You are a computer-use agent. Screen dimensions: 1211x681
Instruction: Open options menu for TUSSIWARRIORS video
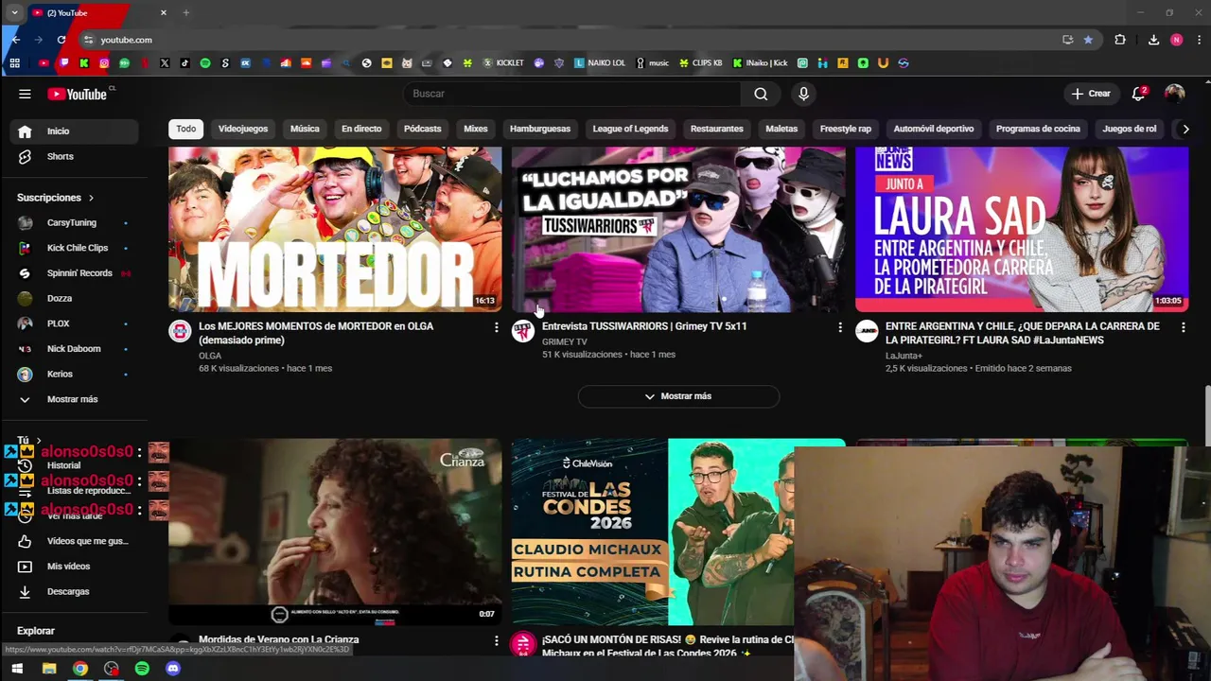[839, 327]
